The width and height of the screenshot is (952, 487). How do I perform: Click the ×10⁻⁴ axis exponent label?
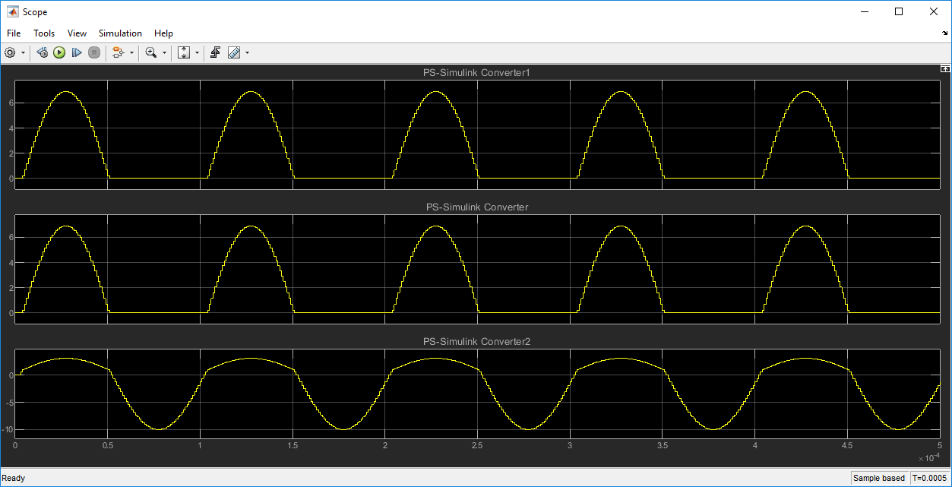click(x=929, y=457)
